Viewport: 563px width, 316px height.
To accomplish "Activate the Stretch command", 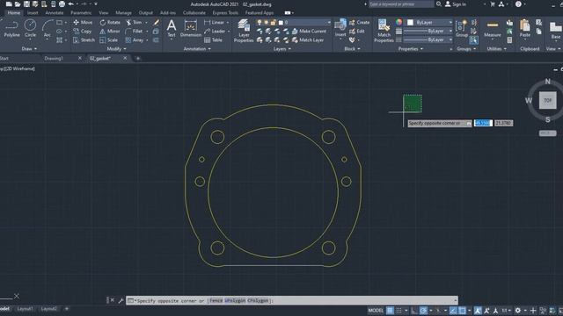I will tap(84, 40).
